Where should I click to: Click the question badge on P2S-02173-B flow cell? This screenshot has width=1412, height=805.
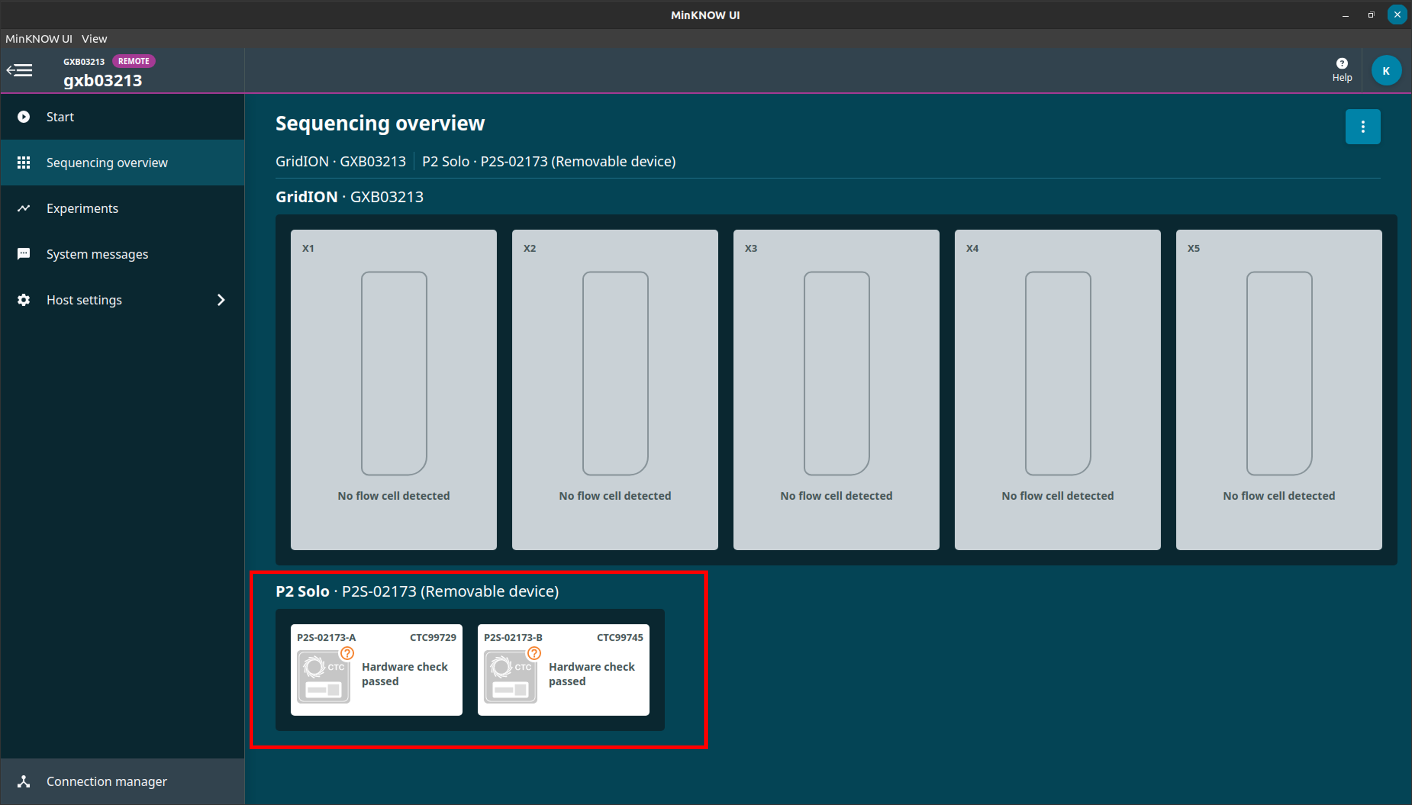(534, 653)
